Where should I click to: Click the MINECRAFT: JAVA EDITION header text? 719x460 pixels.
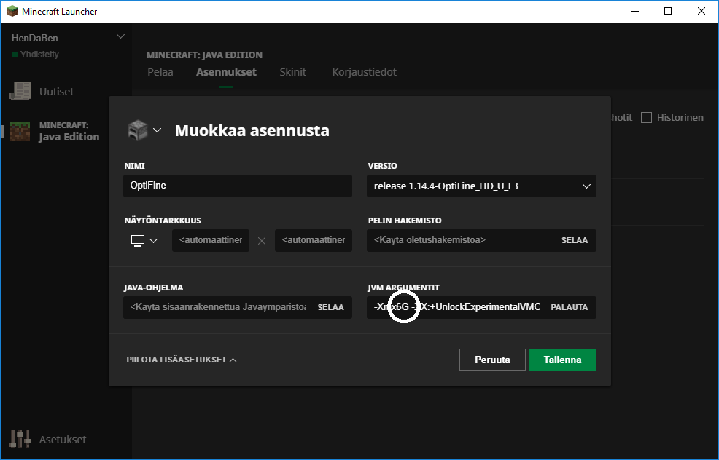coord(204,55)
